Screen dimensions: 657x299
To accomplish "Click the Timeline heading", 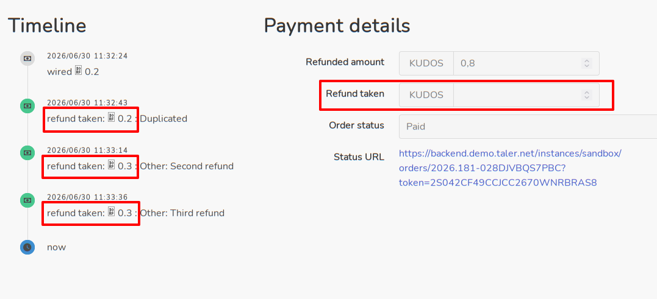I will pyautogui.click(x=47, y=26).
